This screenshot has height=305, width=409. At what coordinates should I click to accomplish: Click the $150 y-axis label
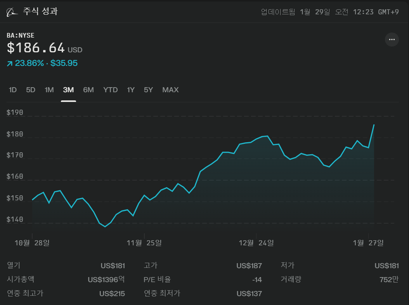pyautogui.click(x=15, y=198)
